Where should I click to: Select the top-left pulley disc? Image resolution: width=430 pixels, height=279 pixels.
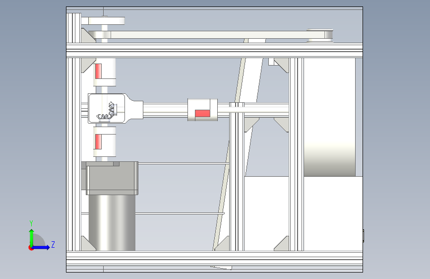[107, 21]
